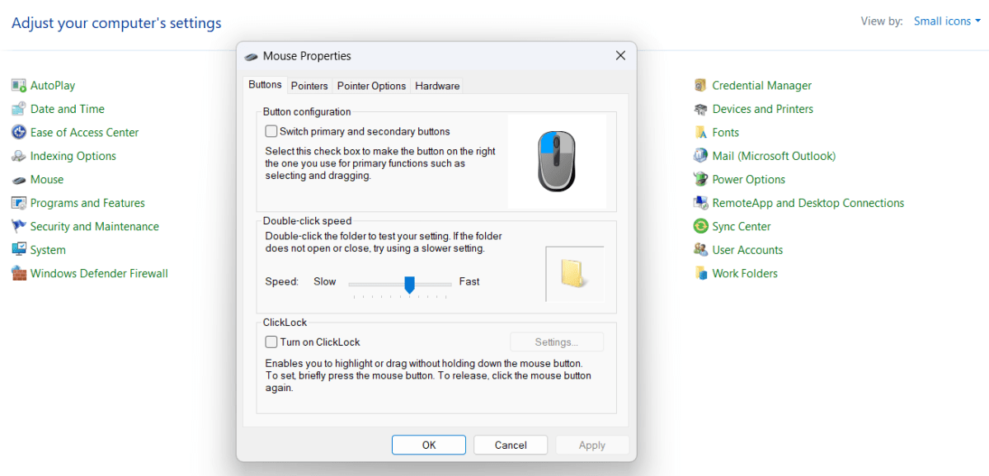Click the OK button
This screenshot has height=476, width=989.
tap(429, 445)
